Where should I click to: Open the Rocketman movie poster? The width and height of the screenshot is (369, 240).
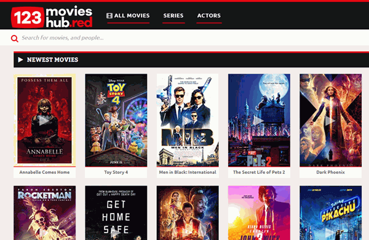(44, 213)
